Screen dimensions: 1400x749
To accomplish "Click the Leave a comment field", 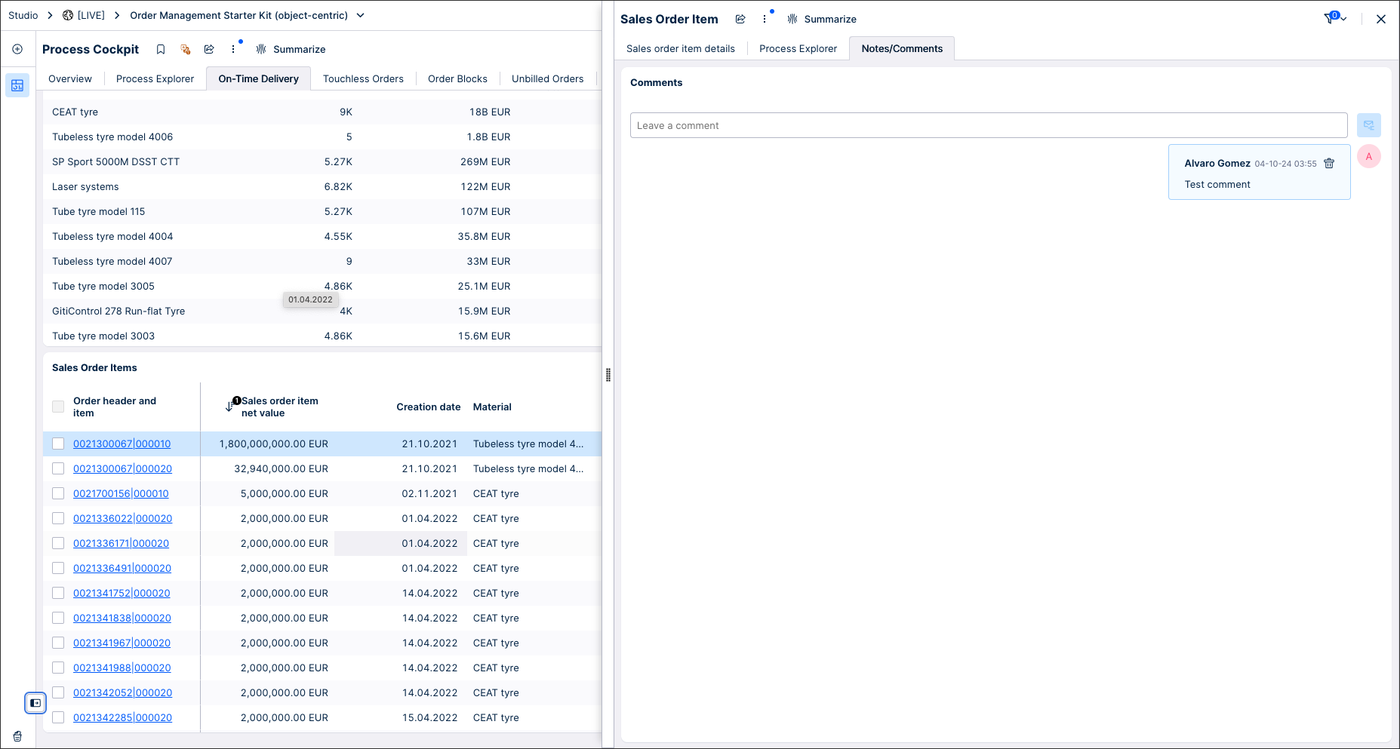I will point(989,125).
